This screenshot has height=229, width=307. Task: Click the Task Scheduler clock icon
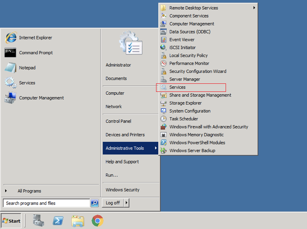point(163,119)
